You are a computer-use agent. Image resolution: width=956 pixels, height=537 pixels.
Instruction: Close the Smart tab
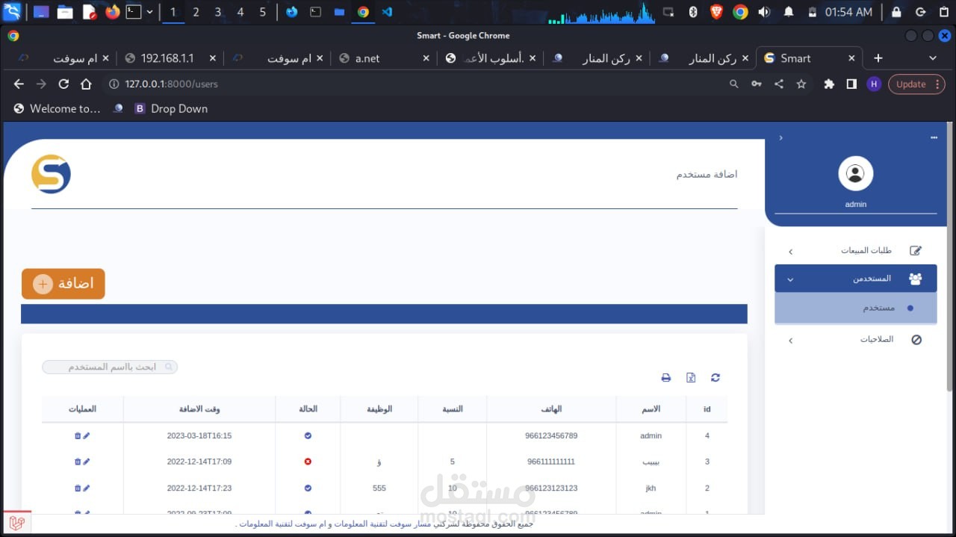pyautogui.click(x=851, y=58)
